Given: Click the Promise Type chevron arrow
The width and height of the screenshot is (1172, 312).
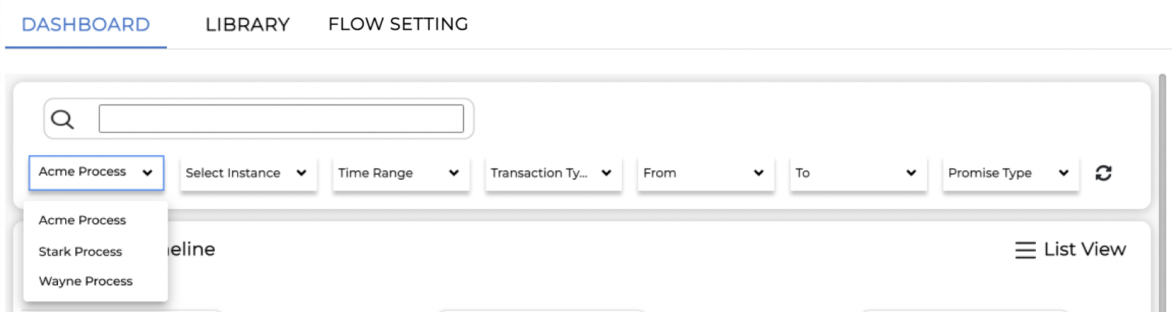Looking at the screenshot, I should pyautogui.click(x=1063, y=172).
